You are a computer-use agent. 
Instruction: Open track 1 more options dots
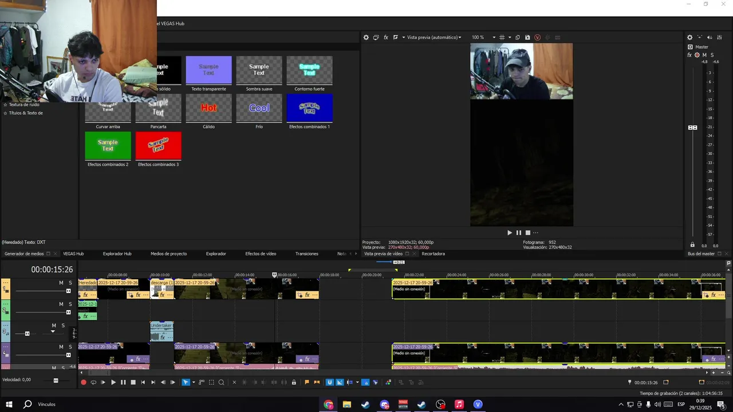point(6,283)
